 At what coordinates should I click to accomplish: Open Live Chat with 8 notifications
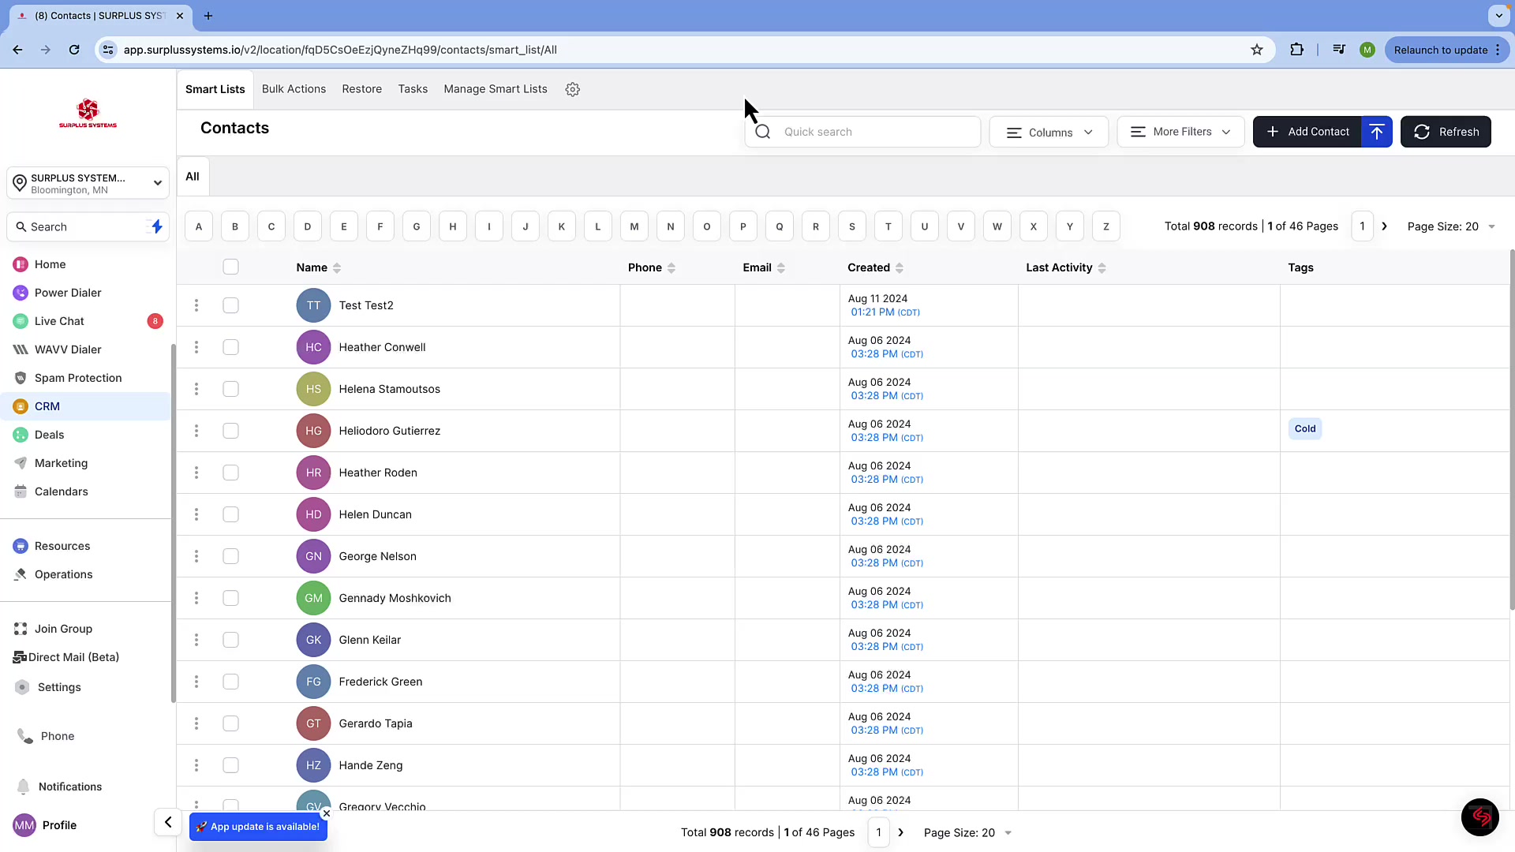click(x=59, y=321)
